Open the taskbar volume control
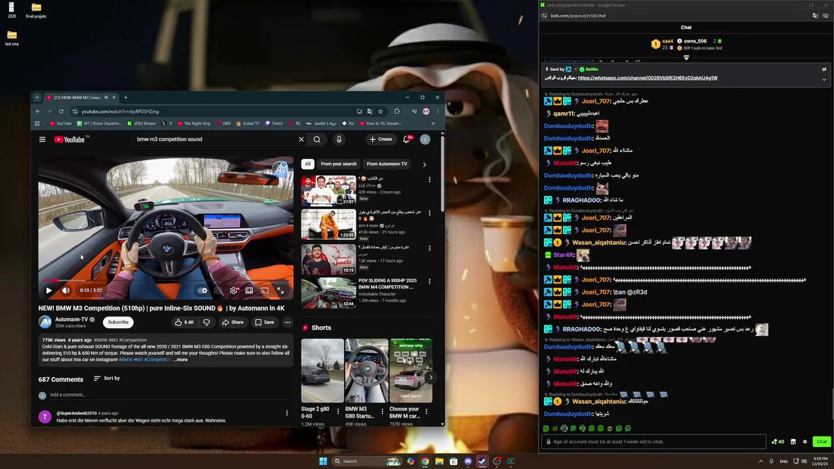 pyautogui.click(x=805, y=461)
